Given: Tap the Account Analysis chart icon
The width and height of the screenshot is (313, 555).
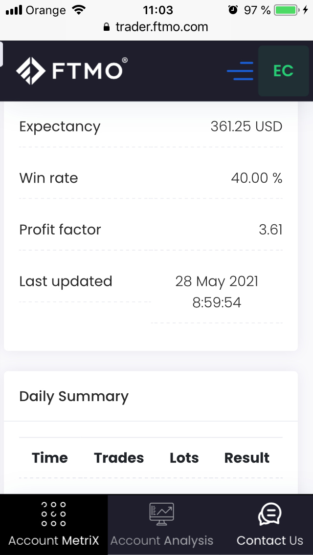Looking at the screenshot, I should point(162,514).
